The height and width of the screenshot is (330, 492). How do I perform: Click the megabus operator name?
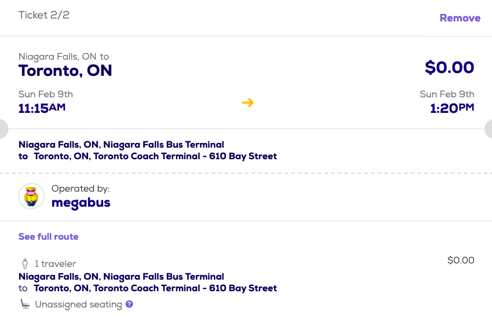81,203
